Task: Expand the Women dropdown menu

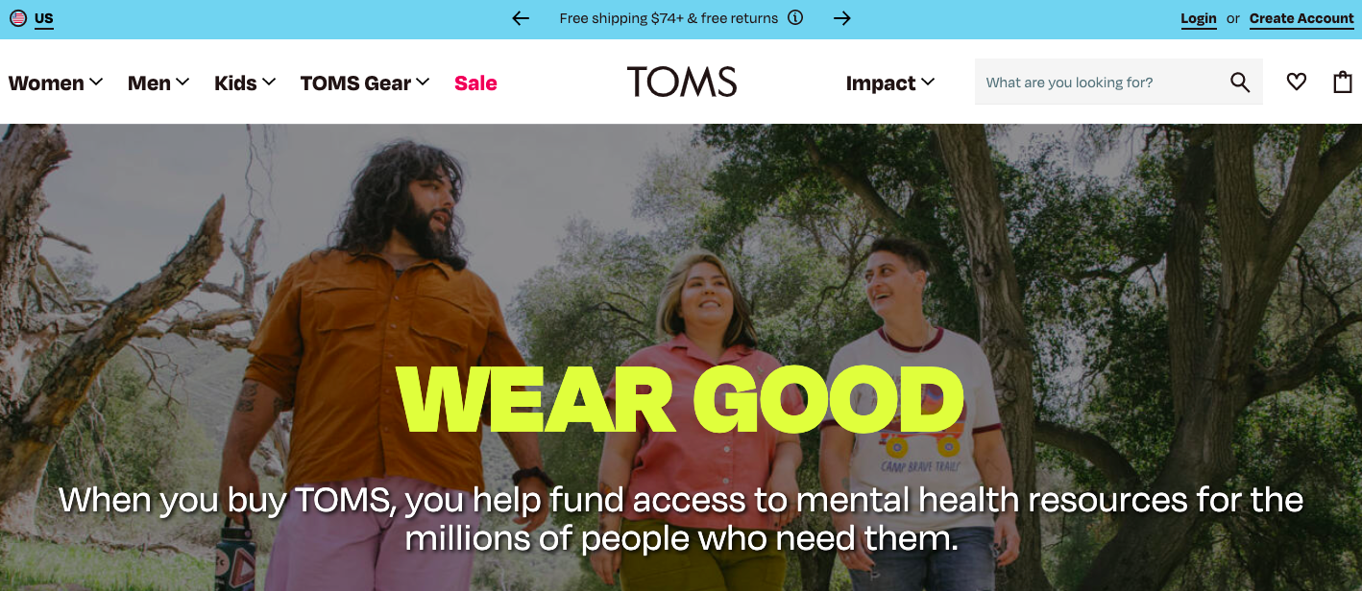Action: click(56, 83)
